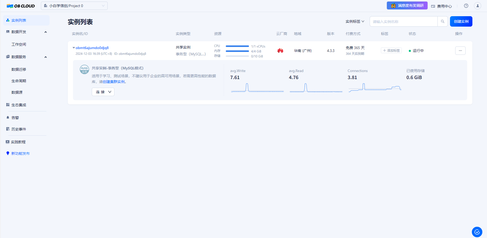Click the data services sidebar icon
The image size is (487, 238).
[x=8, y=57]
